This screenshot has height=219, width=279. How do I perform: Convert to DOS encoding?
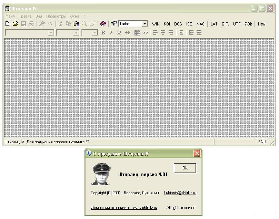tap(178, 24)
